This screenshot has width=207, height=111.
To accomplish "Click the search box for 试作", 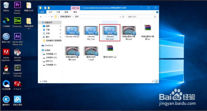I will pos(140,17).
